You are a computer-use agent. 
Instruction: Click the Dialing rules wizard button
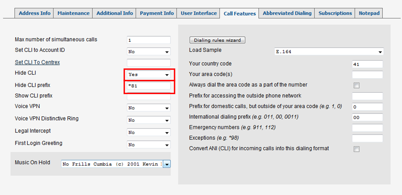[218, 40]
